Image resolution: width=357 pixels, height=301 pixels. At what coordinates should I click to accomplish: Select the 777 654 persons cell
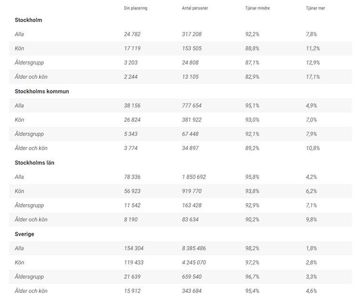(192, 106)
